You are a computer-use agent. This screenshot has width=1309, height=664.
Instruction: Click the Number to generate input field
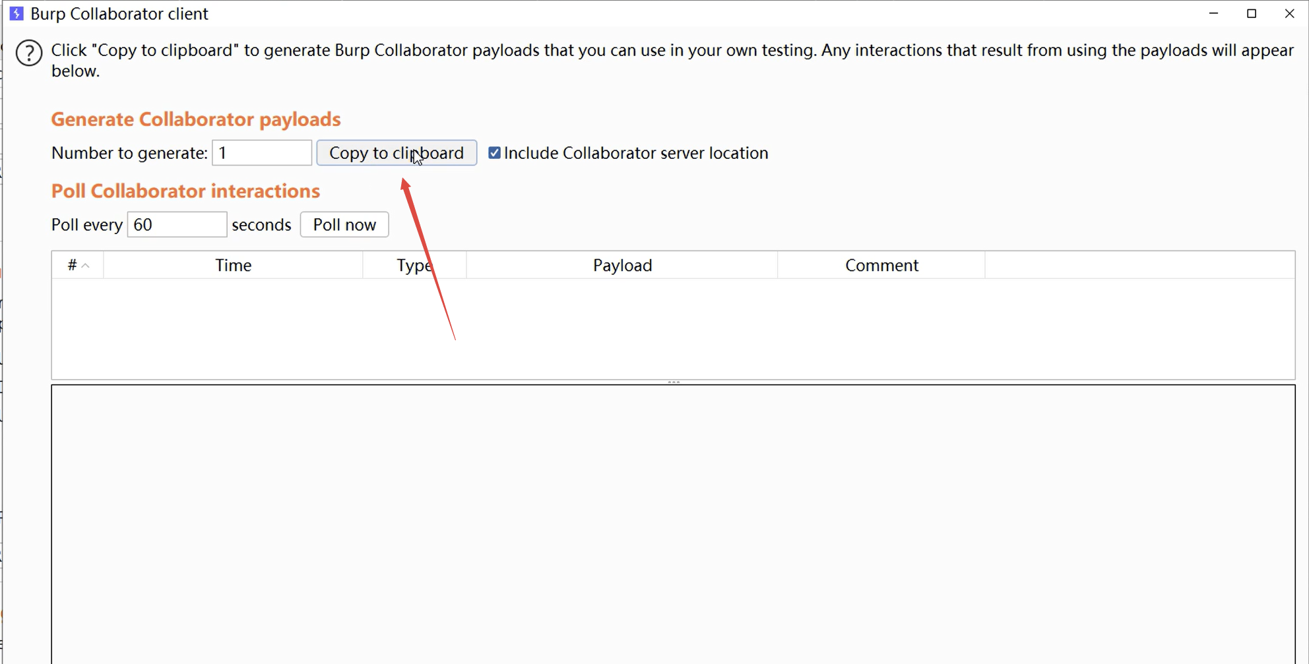point(262,153)
